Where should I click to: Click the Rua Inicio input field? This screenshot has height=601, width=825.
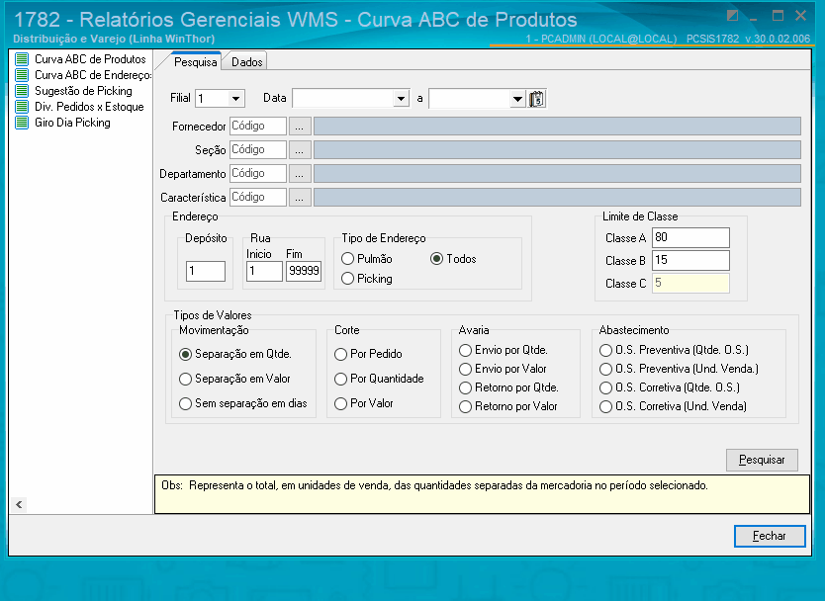(x=264, y=271)
